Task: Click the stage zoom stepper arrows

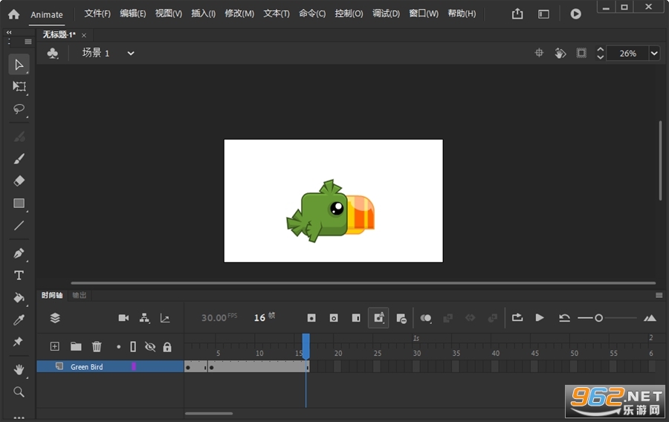Action: (601, 53)
